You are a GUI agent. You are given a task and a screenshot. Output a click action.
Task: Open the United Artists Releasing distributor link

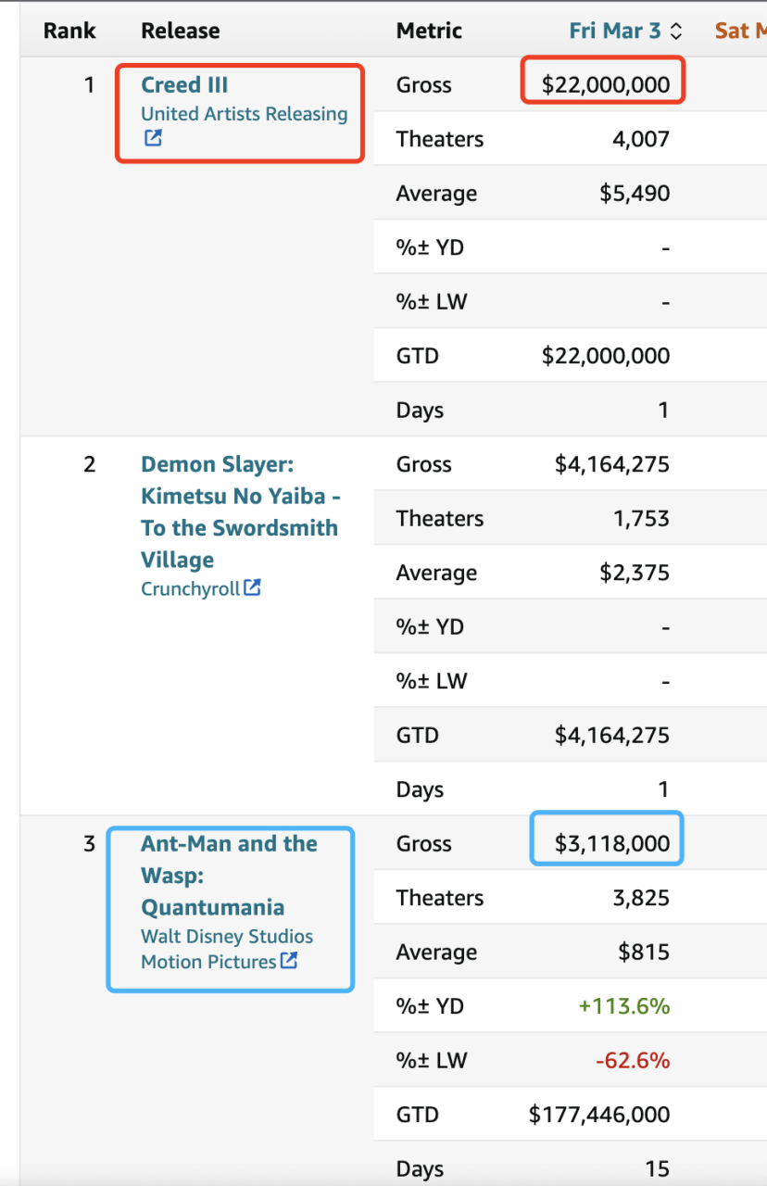click(244, 114)
